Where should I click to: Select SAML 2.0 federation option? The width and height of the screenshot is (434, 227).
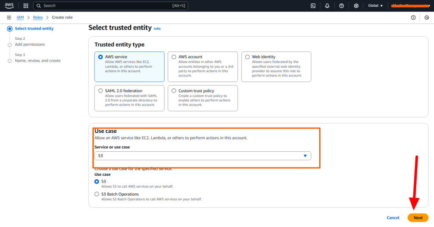(129, 98)
